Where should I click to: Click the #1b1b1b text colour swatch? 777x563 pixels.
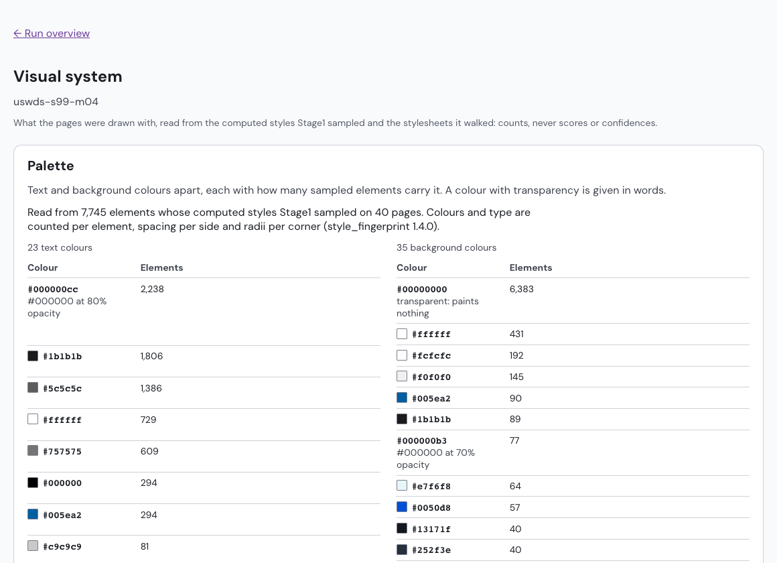coord(33,356)
